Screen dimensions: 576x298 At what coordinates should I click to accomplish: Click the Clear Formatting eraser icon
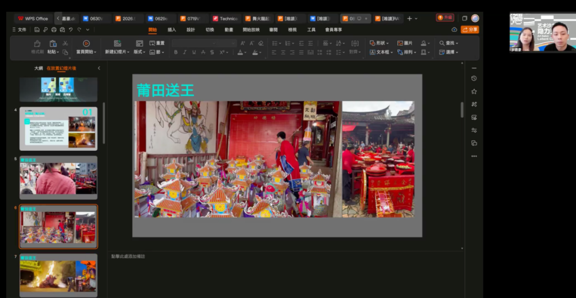pos(261,43)
